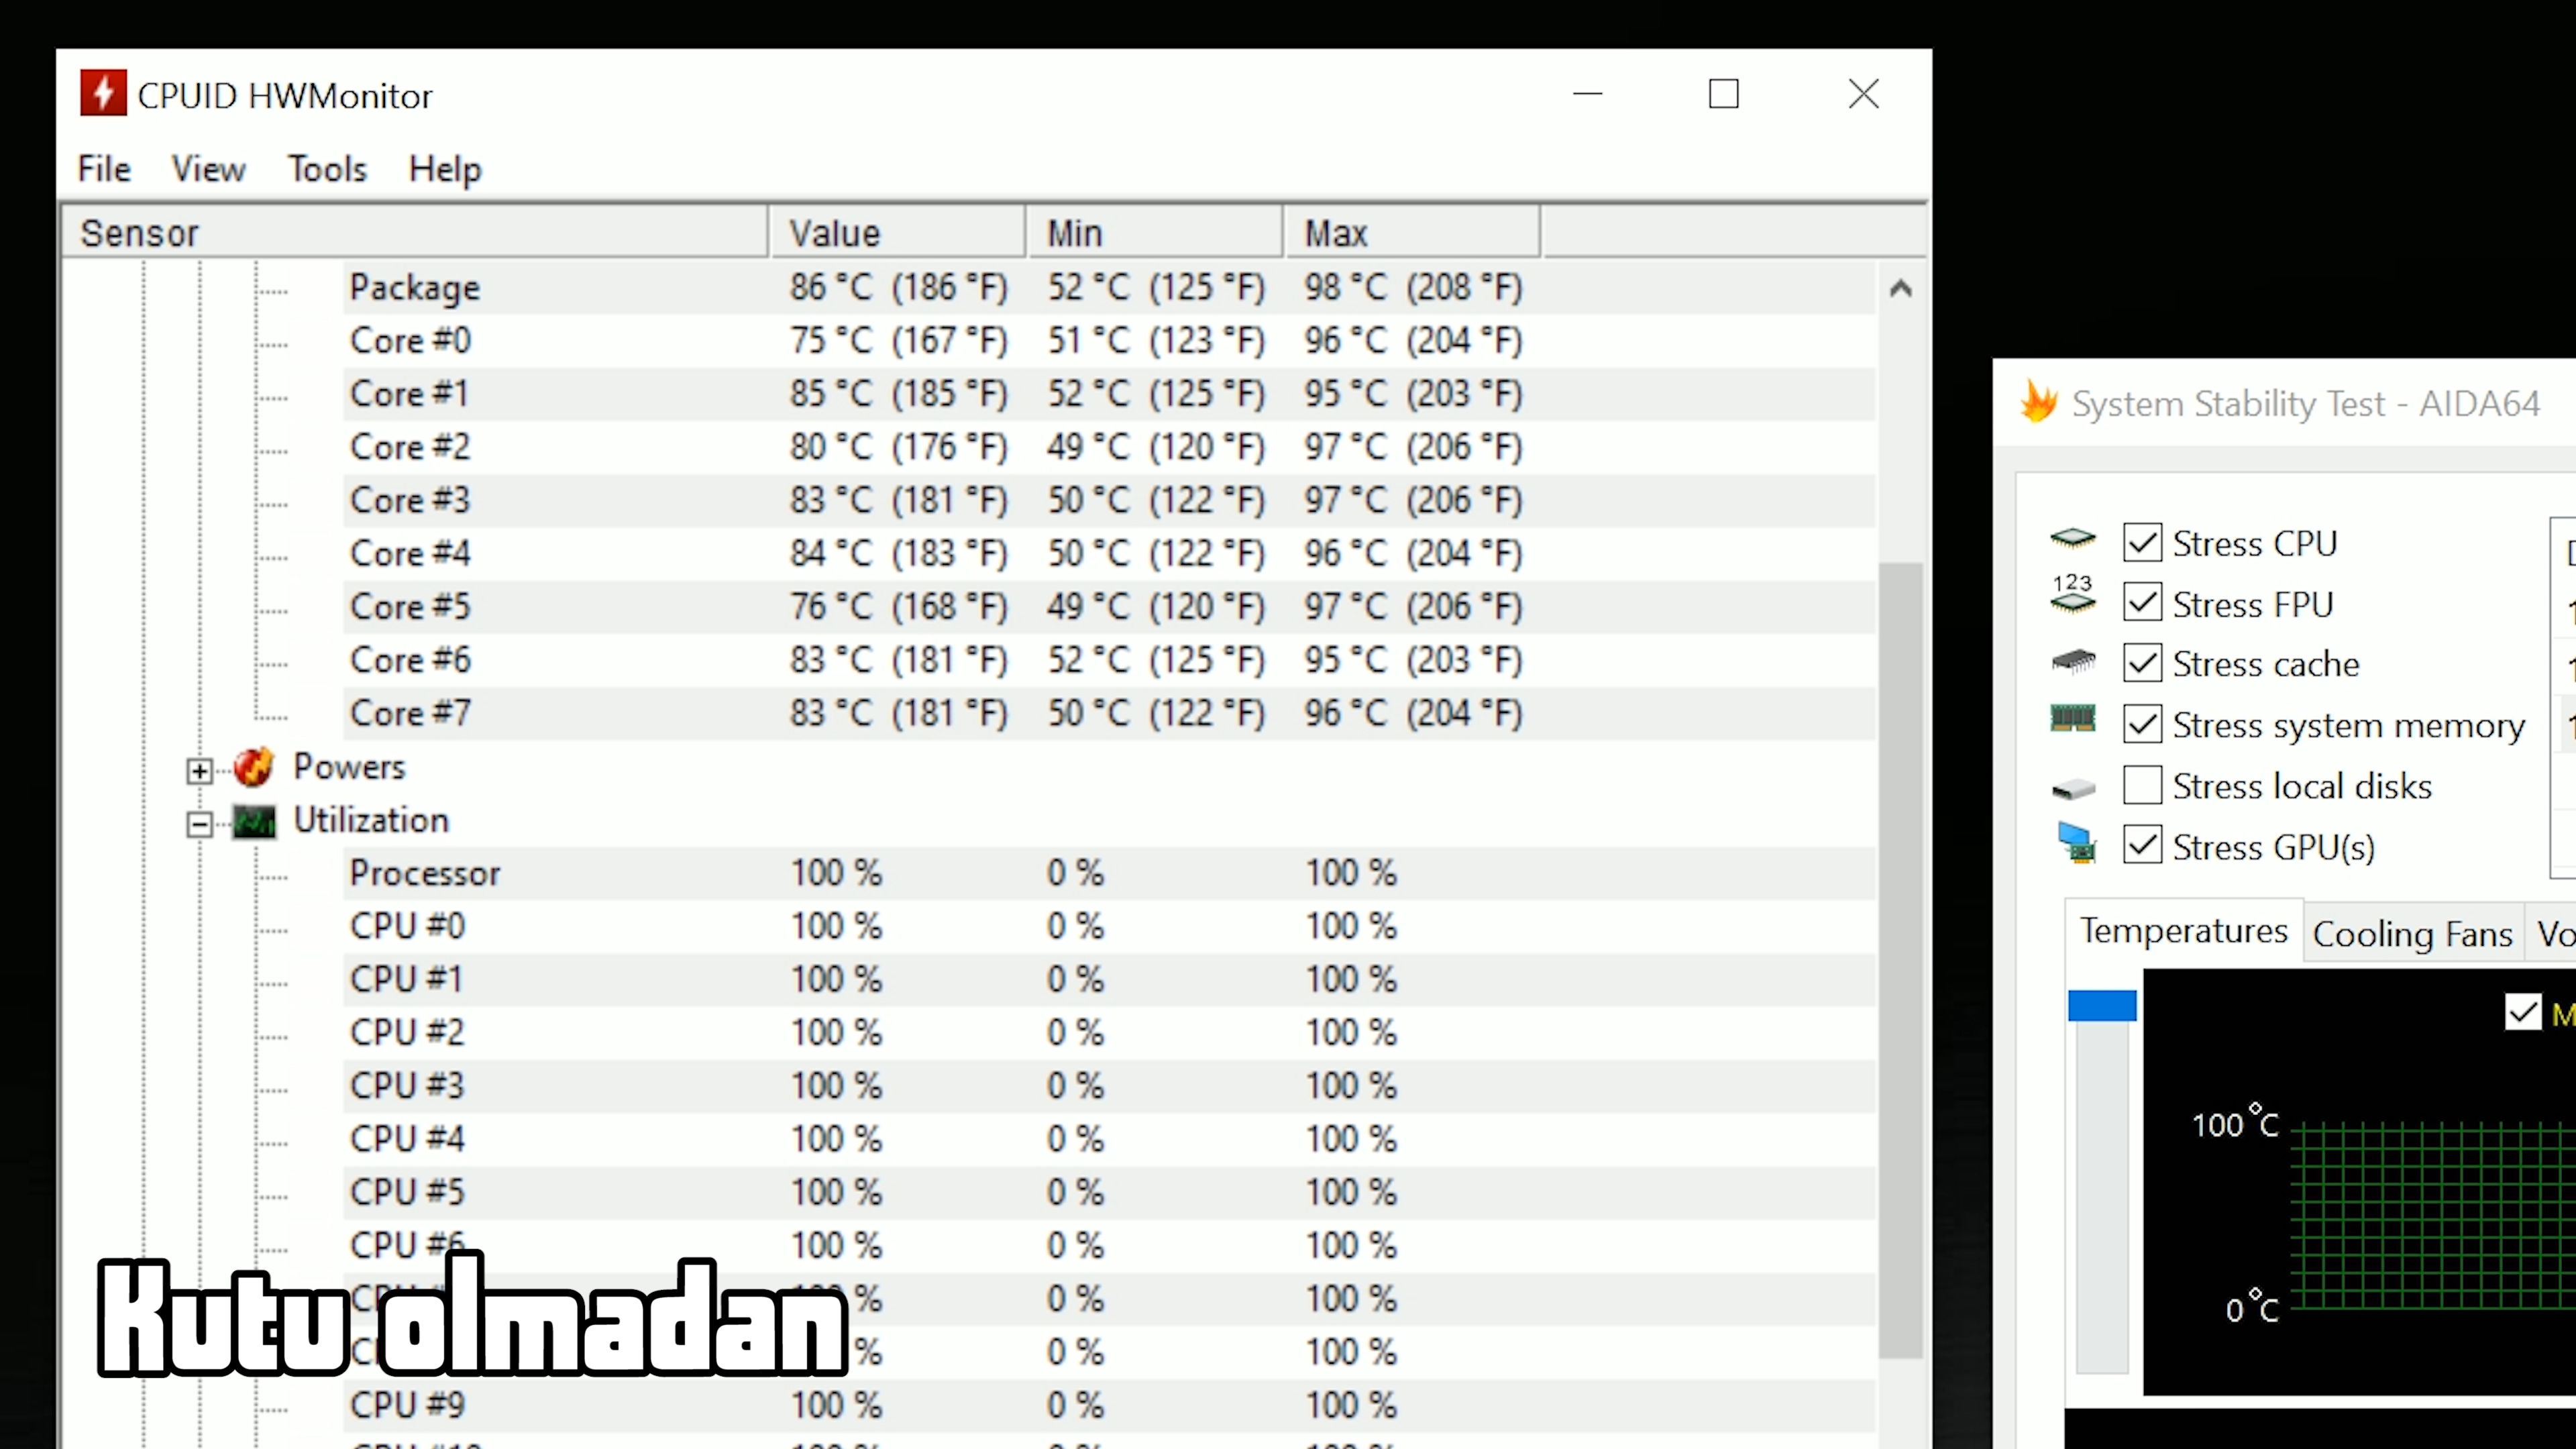Toggle the checkbox inside the temperature graph
This screenshot has width=2576, height=1449.
pos(2522,1012)
